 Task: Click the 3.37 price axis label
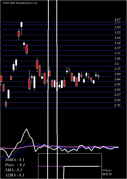(117, 48)
